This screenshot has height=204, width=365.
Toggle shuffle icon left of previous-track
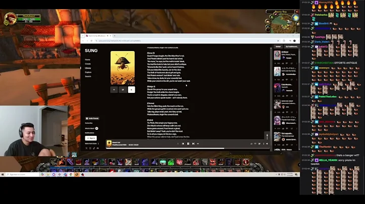(178, 144)
